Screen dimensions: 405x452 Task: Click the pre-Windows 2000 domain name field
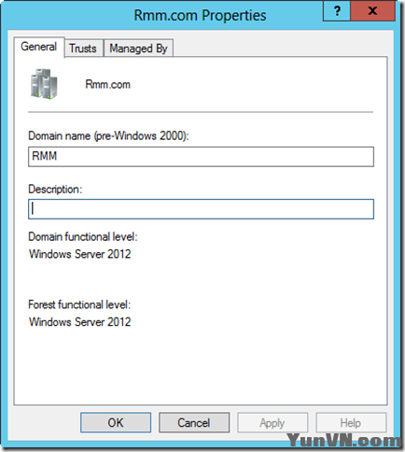pos(201,157)
